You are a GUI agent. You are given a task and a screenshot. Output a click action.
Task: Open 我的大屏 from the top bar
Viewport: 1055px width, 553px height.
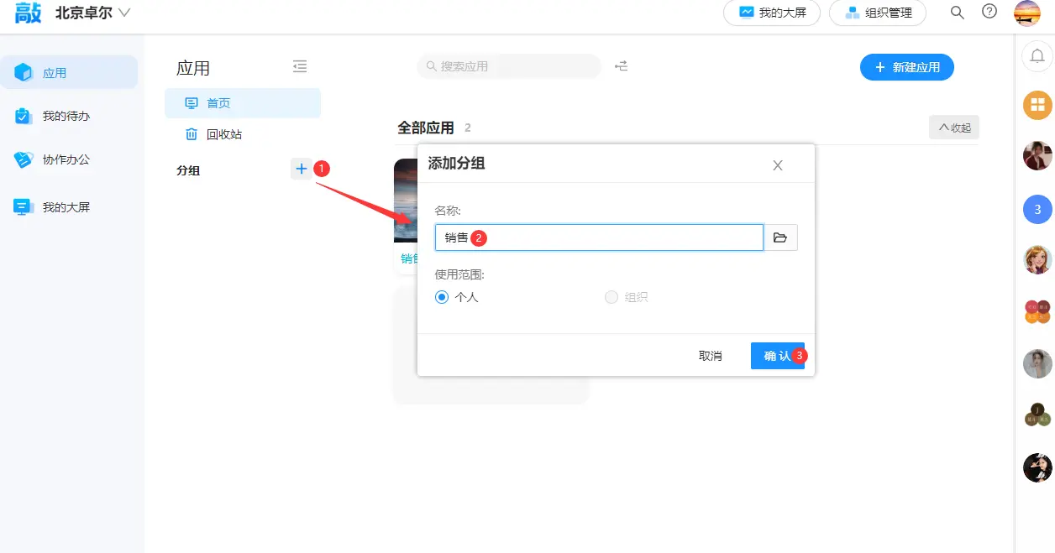[x=772, y=13]
